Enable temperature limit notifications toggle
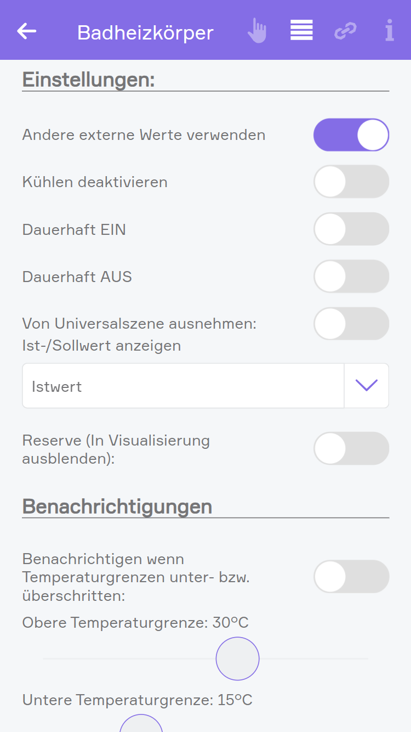This screenshot has height=732, width=411. pos(351,577)
